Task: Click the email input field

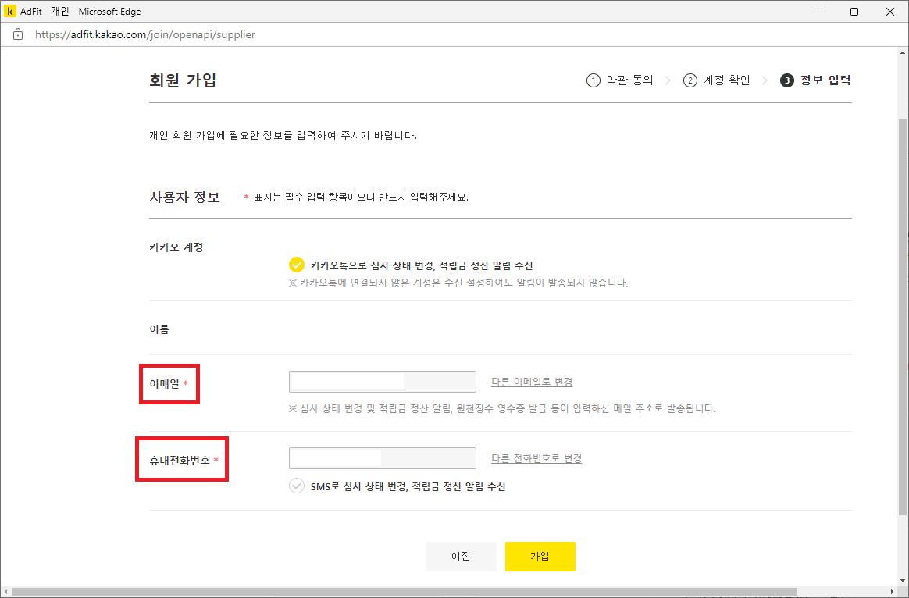Action: (383, 382)
